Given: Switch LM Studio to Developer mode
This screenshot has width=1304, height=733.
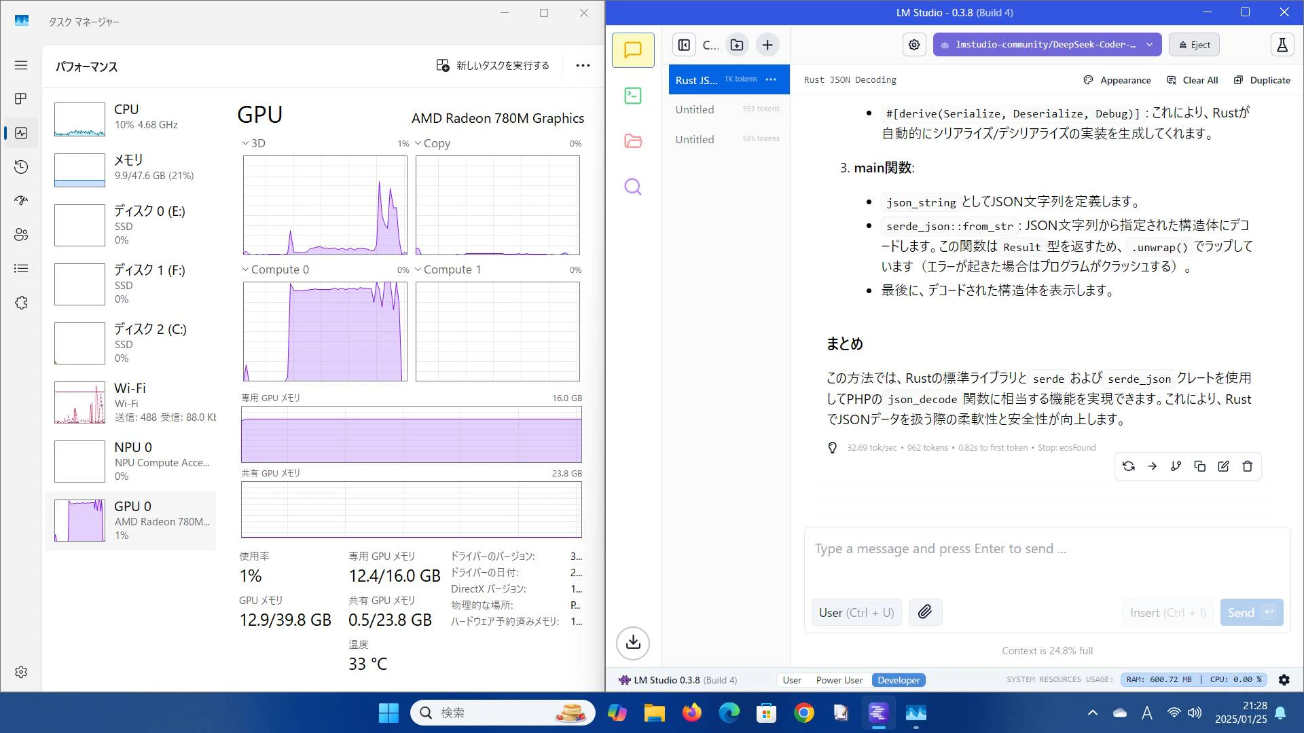Looking at the screenshot, I should pyautogui.click(x=899, y=680).
